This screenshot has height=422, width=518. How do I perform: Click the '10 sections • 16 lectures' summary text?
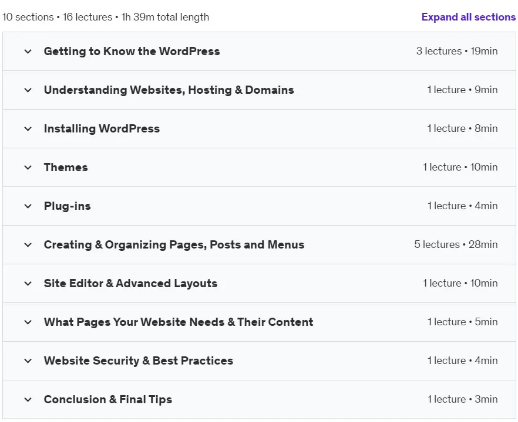[x=57, y=17]
